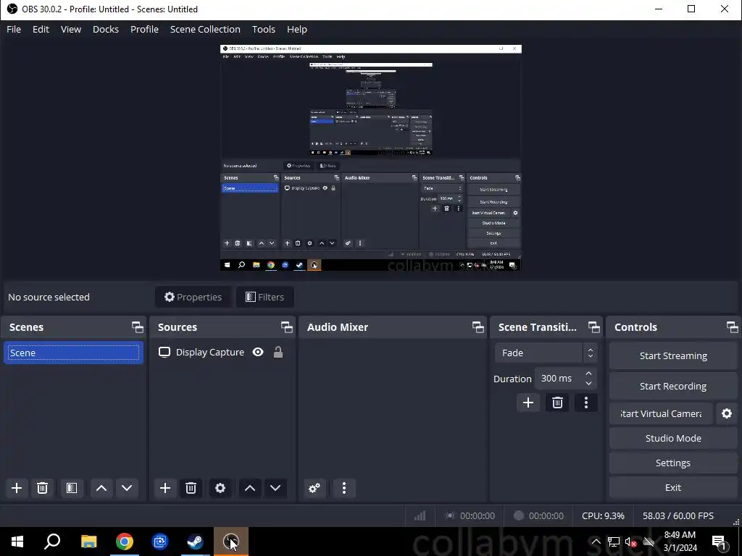Remove the selected source with the trash icon
The image size is (742, 556).
pyautogui.click(x=191, y=488)
